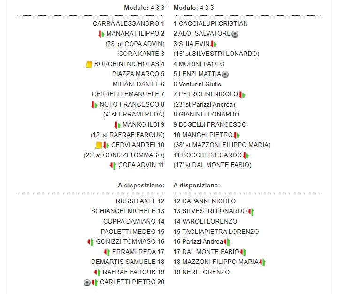
Task: Click the right Modulo 4 3 3 label
Action: tap(193, 8)
